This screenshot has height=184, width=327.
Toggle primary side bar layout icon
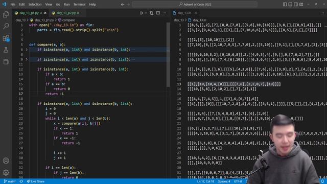[285, 5]
